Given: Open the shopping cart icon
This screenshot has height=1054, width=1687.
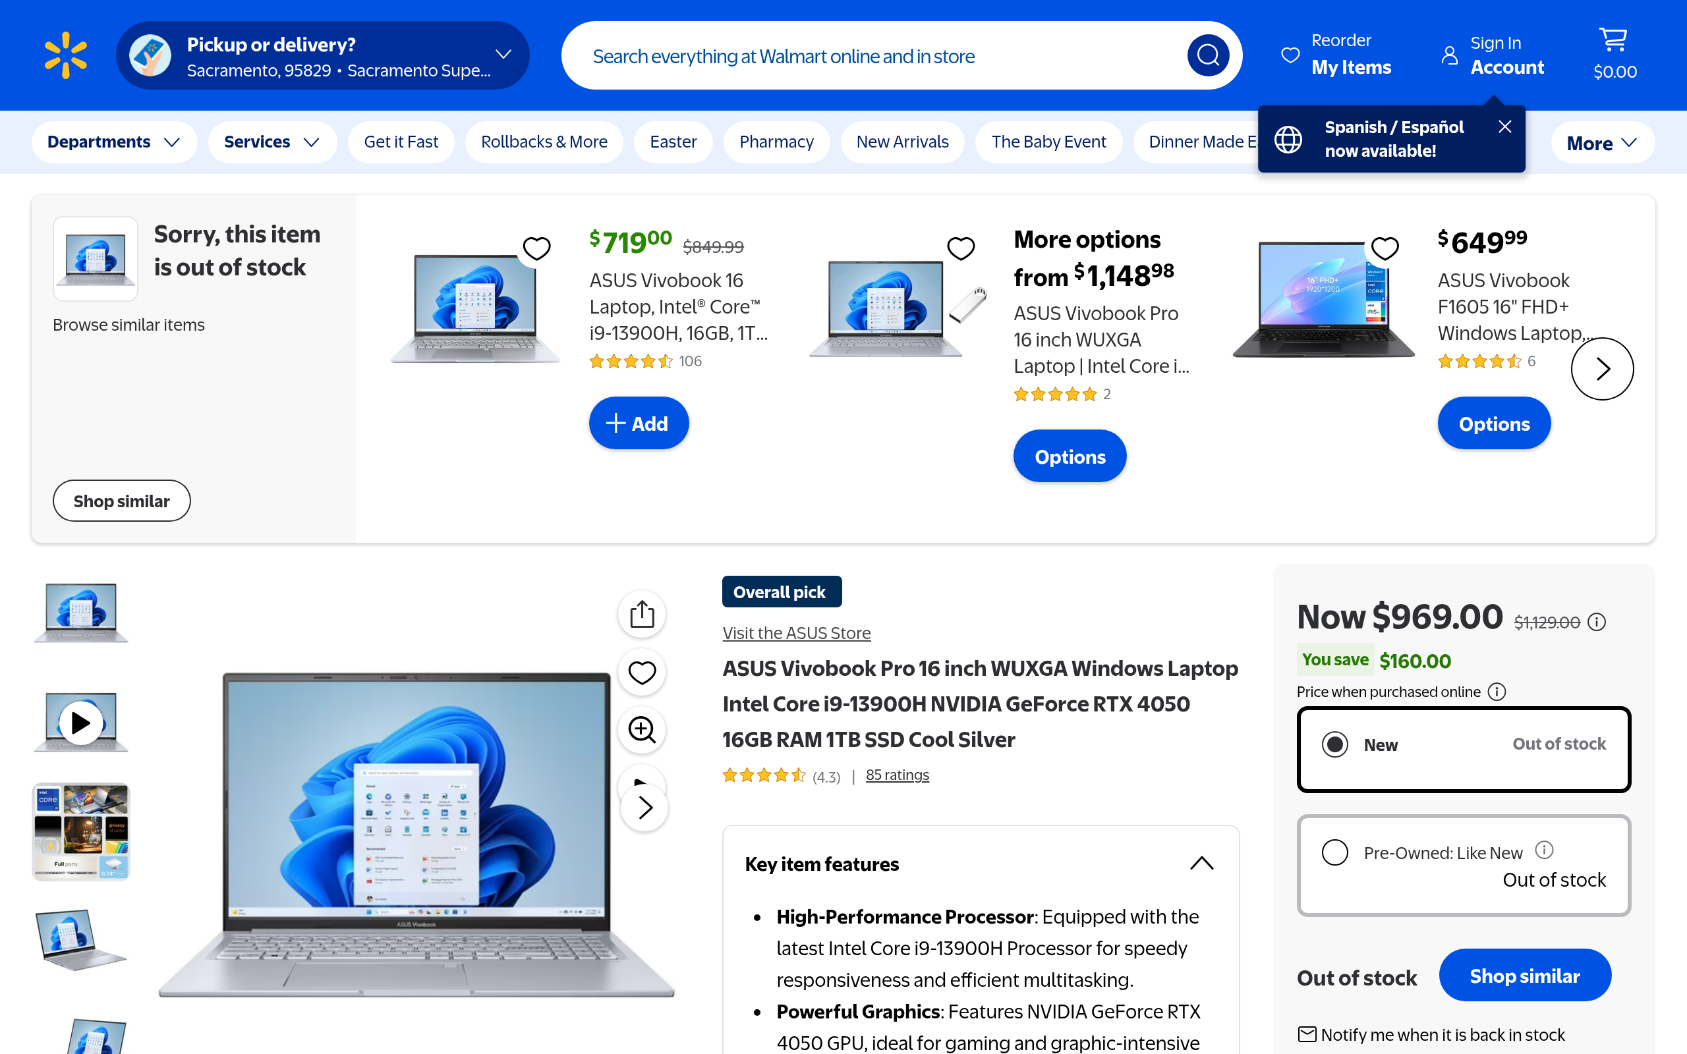Looking at the screenshot, I should pyautogui.click(x=1613, y=40).
